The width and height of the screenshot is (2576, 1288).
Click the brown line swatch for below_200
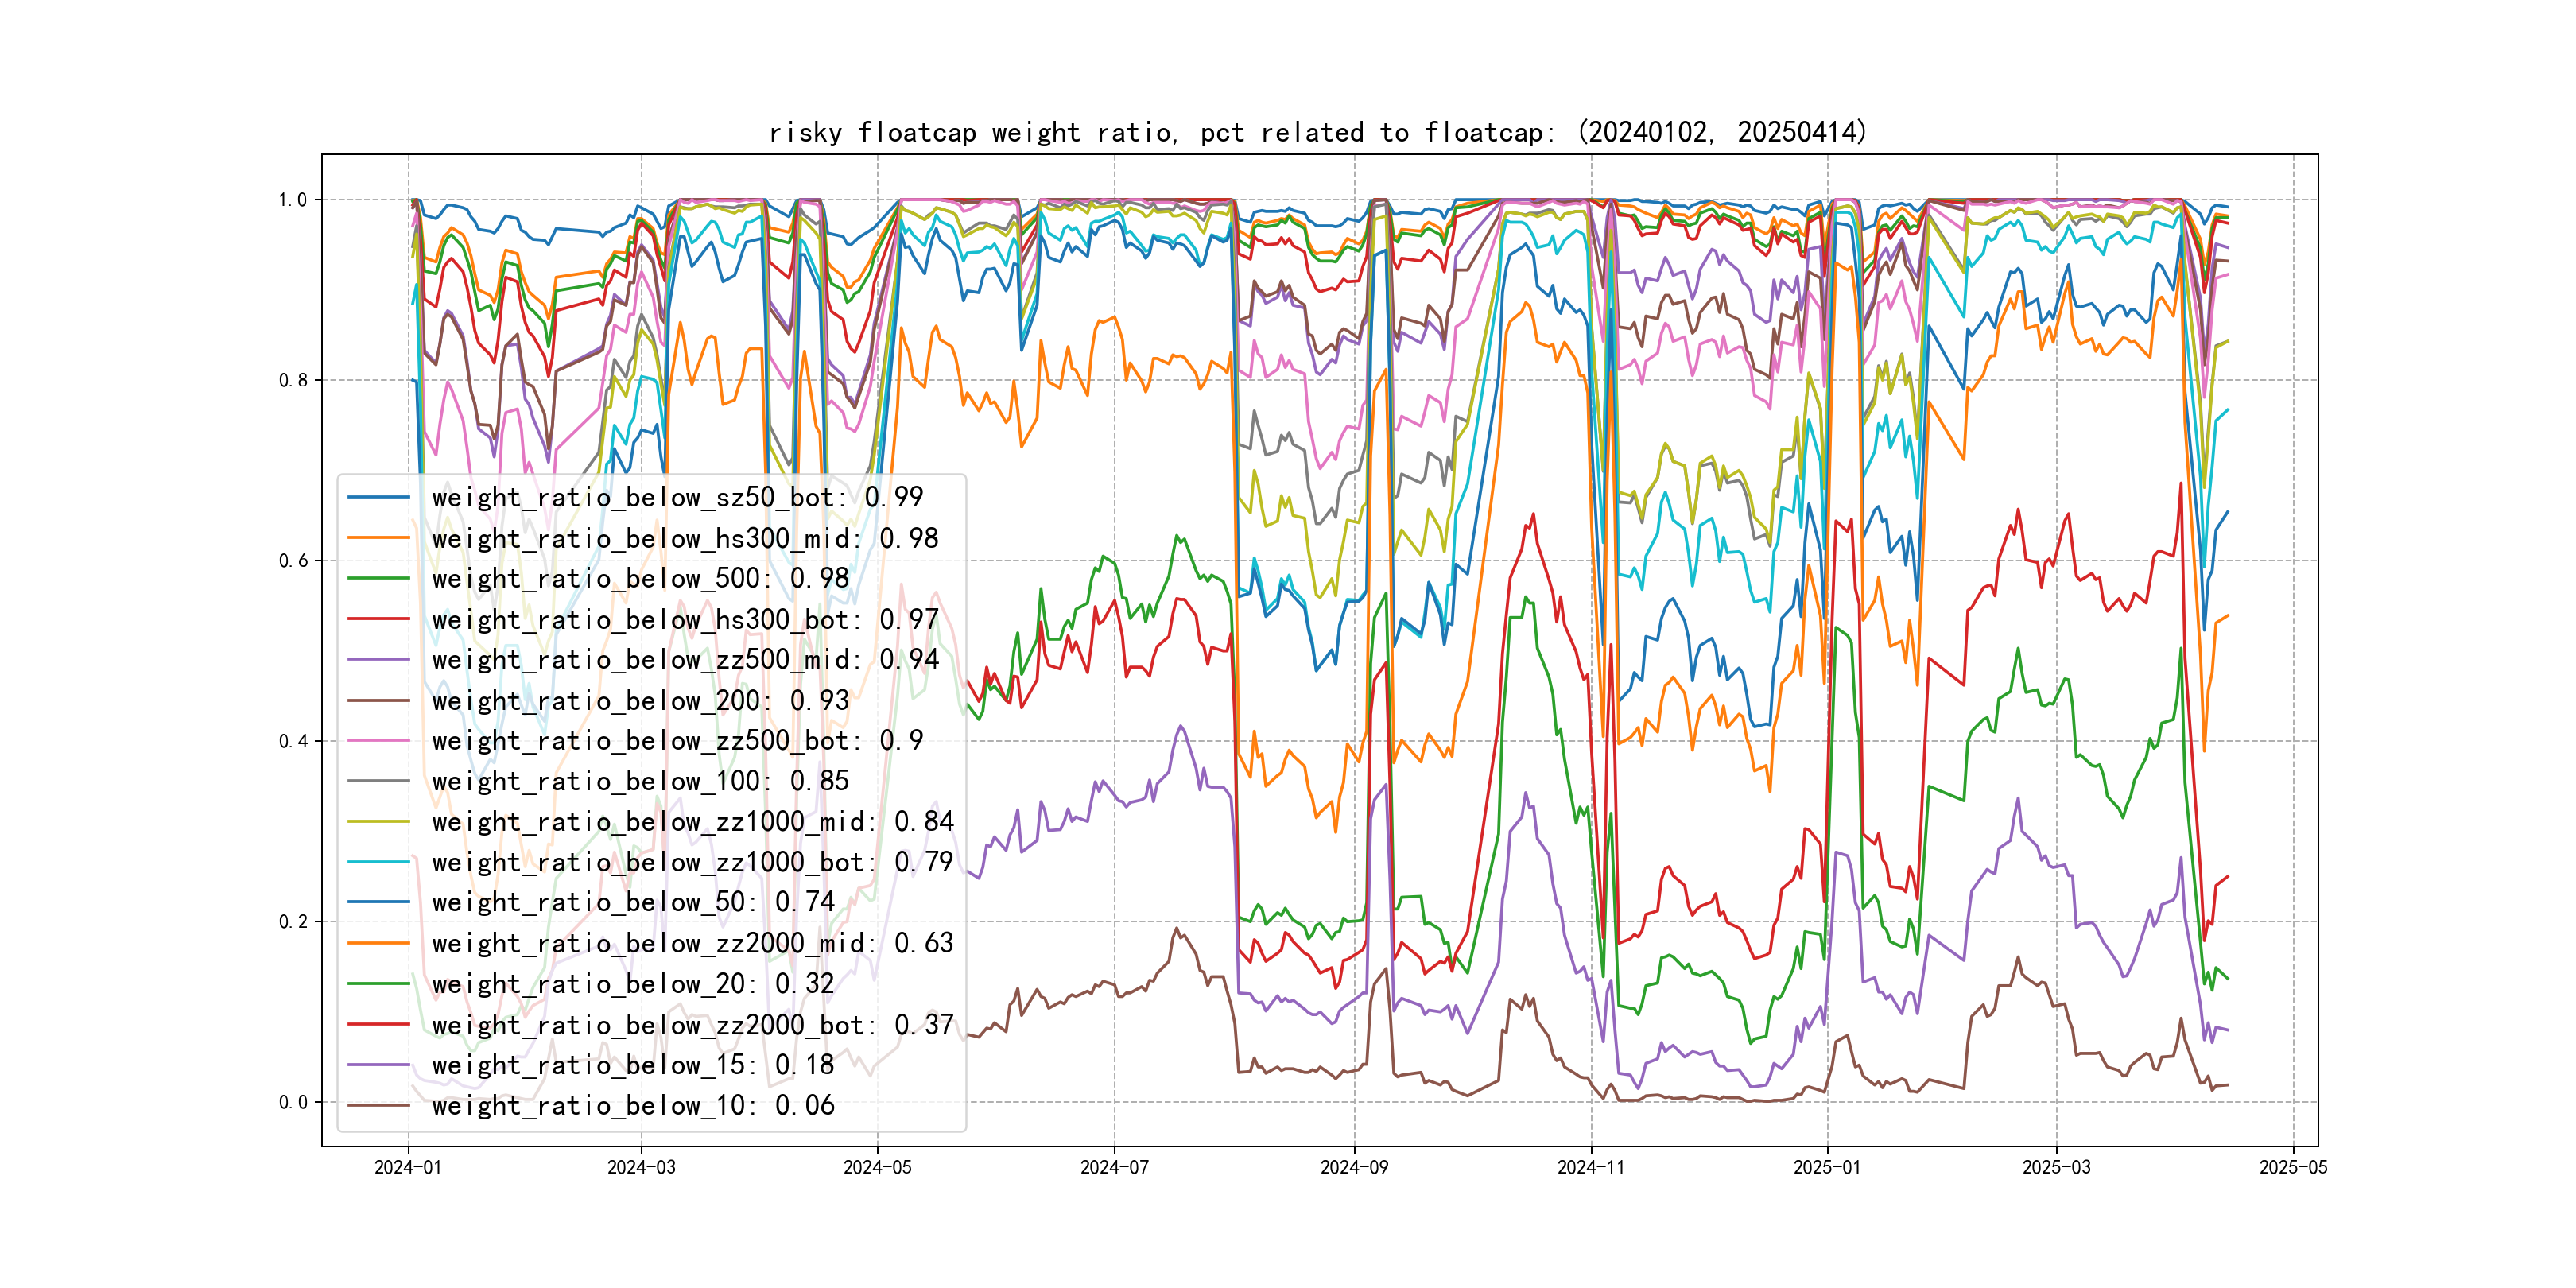point(378,700)
